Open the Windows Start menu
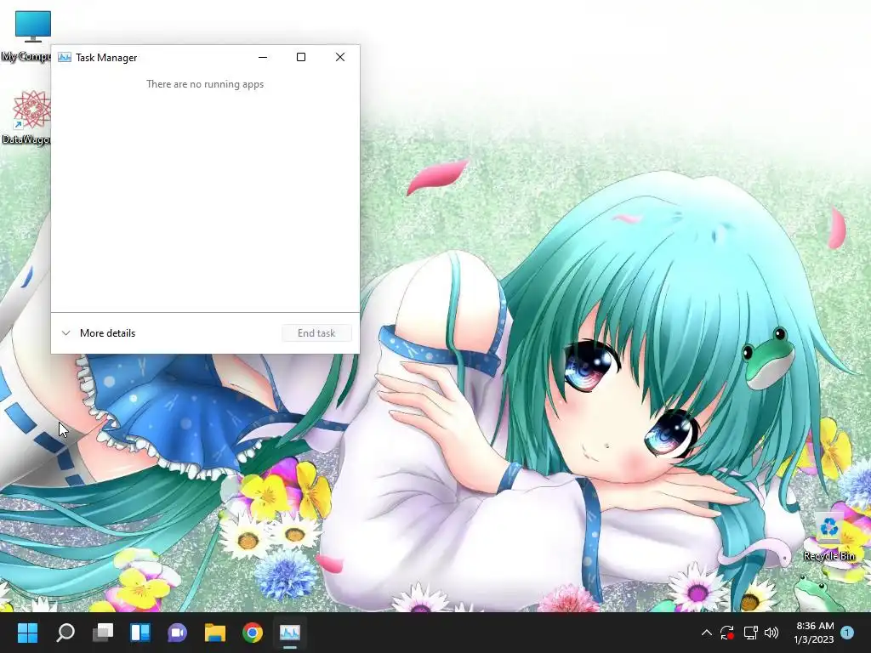871x653 pixels. (28, 633)
